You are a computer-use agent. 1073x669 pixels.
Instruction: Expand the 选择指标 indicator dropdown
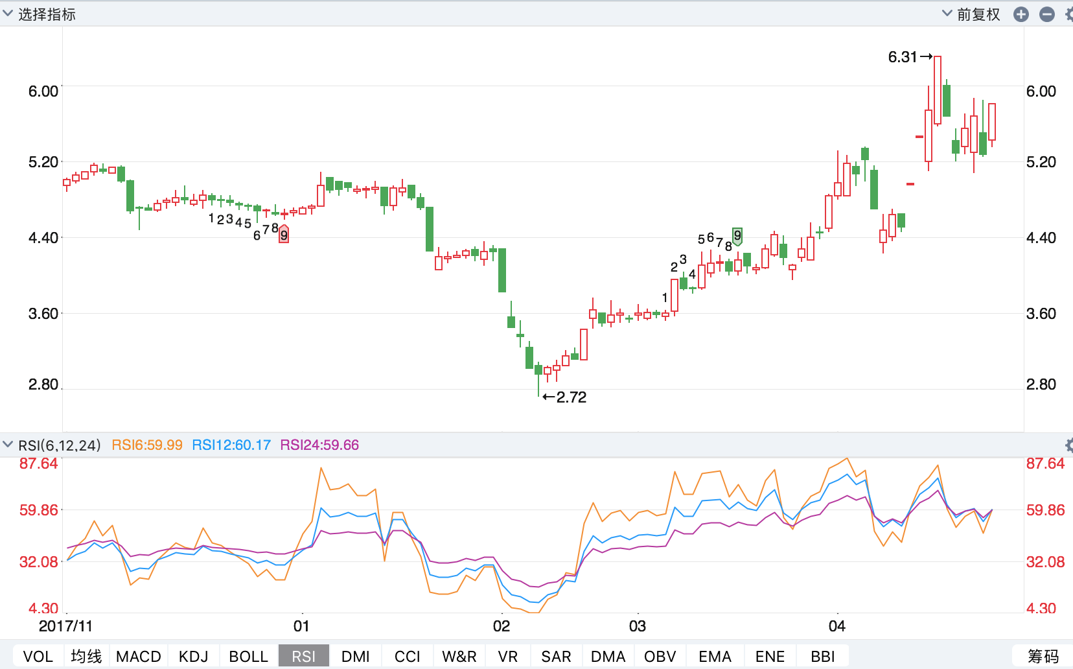pos(39,14)
